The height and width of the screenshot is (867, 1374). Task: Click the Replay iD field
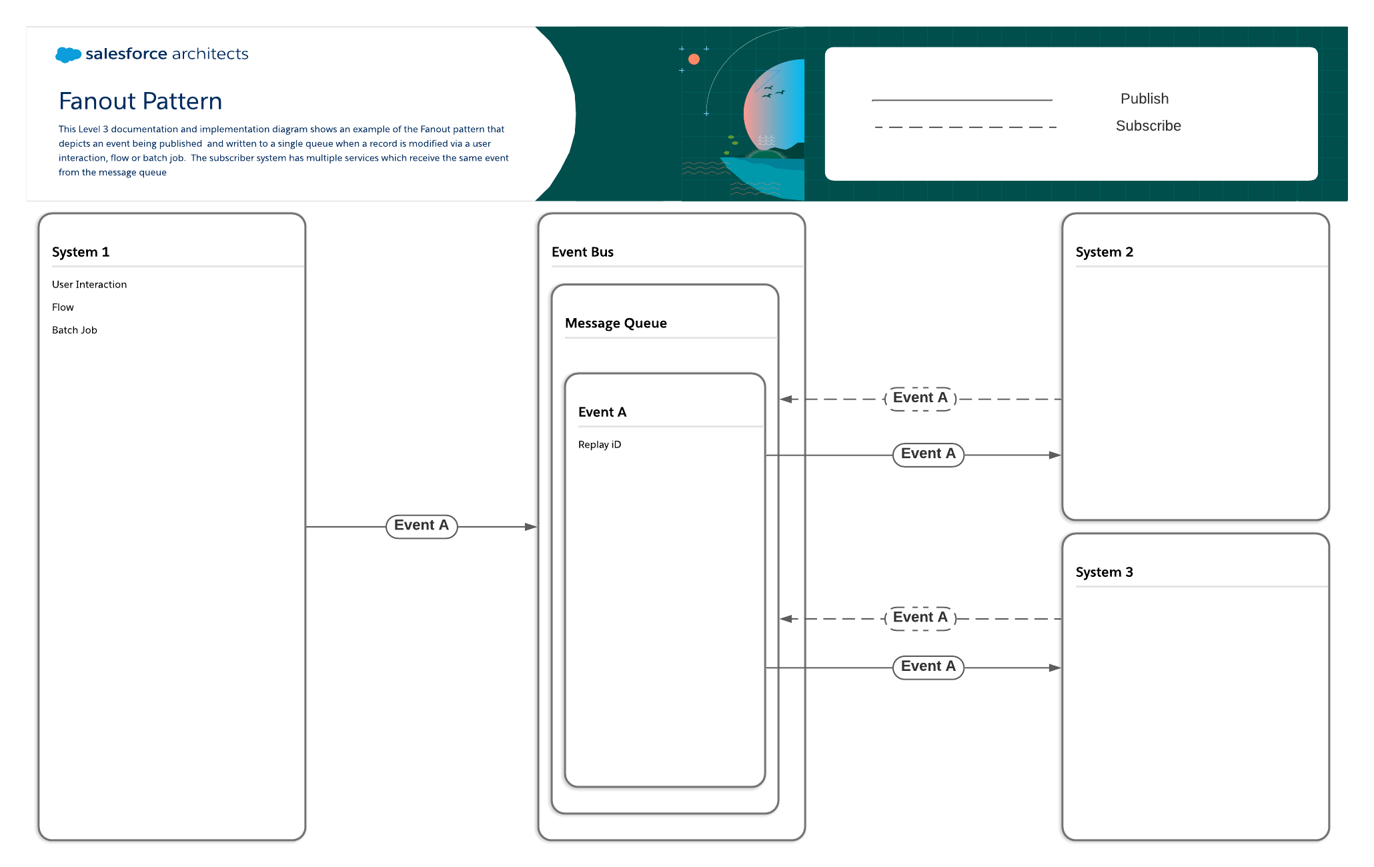(x=600, y=445)
